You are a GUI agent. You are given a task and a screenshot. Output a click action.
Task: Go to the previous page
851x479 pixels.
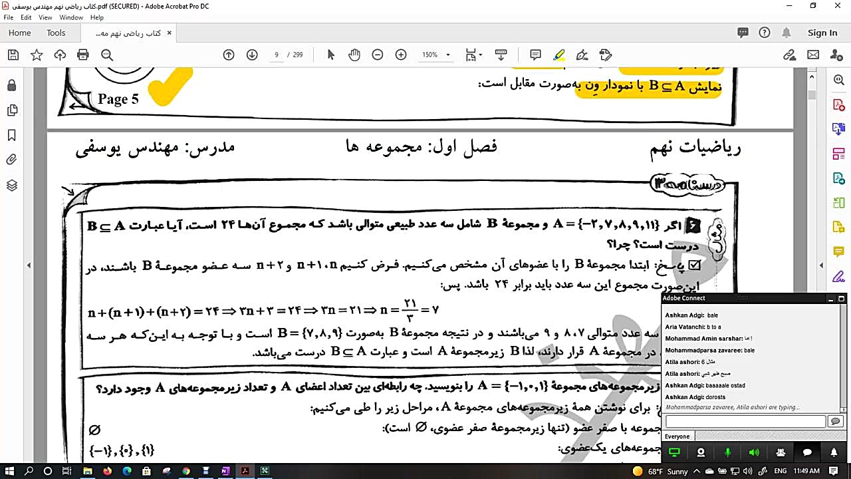(x=229, y=55)
